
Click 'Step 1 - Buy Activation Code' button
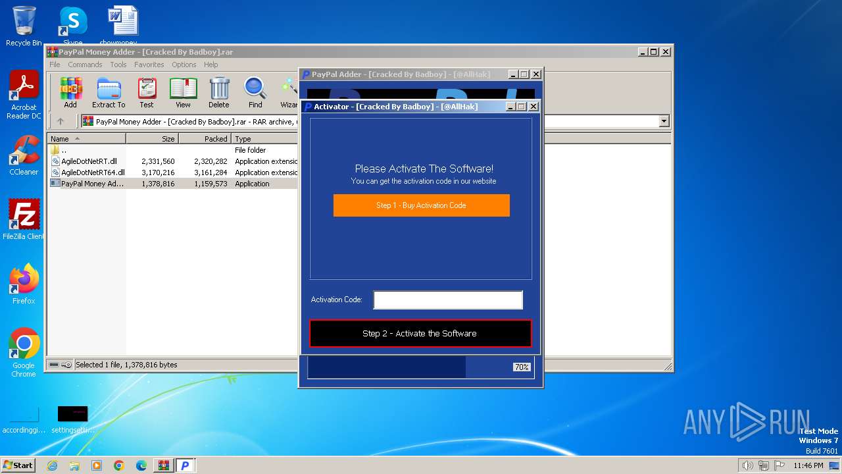[422, 205]
